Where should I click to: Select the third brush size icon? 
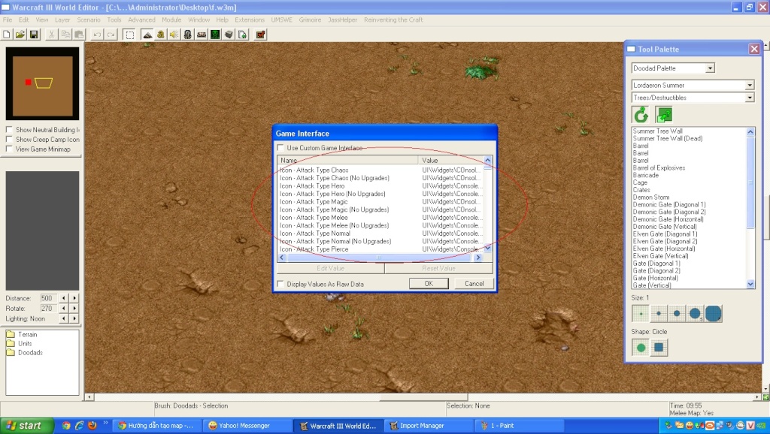coord(677,313)
